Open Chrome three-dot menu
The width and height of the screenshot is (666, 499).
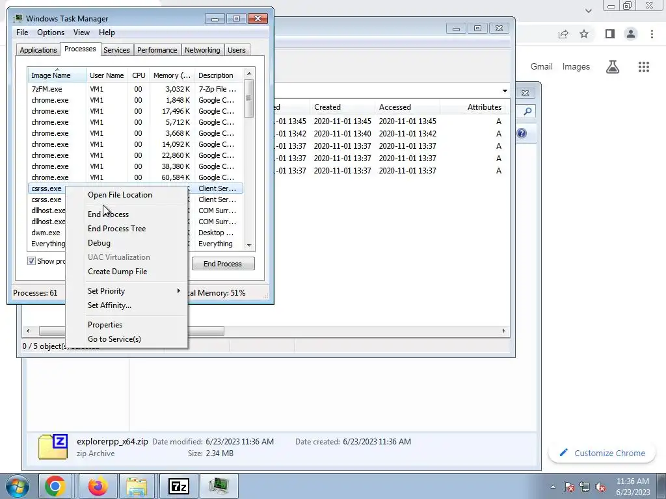[652, 34]
